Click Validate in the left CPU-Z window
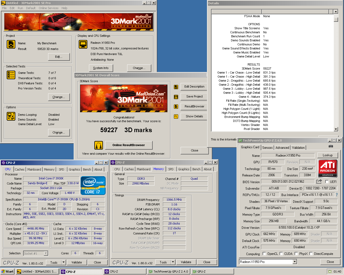Screen dimensions: 344x275 tap(77, 262)
